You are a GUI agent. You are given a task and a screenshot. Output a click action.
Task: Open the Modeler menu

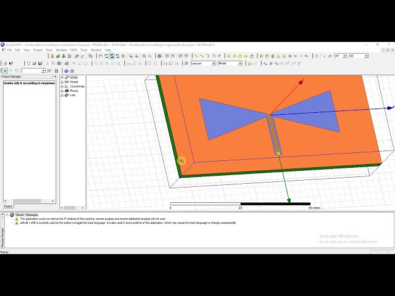(62, 50)
